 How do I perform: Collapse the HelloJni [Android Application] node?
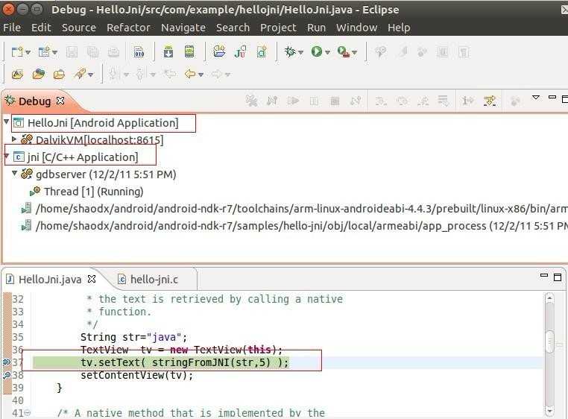point(7,122)
